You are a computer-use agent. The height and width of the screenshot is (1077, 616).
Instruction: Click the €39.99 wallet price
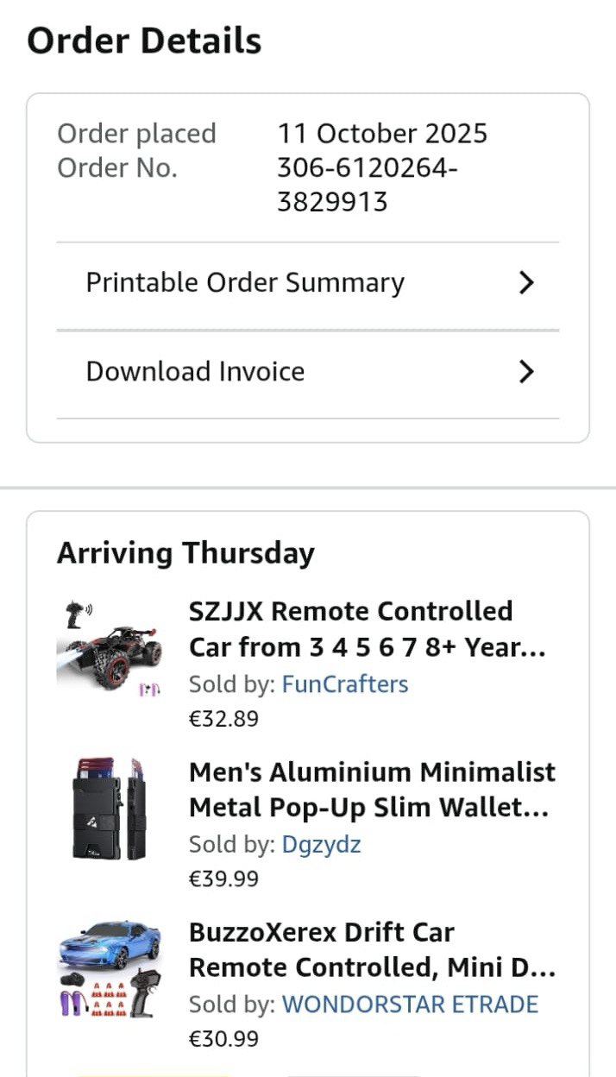click(x=223, y=879)
